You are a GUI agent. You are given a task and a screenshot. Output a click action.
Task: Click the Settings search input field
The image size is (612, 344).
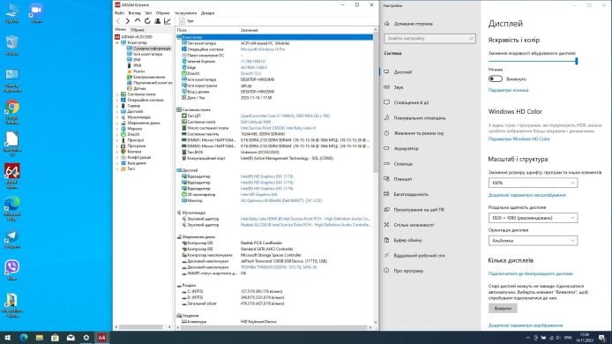click(429, 38)
